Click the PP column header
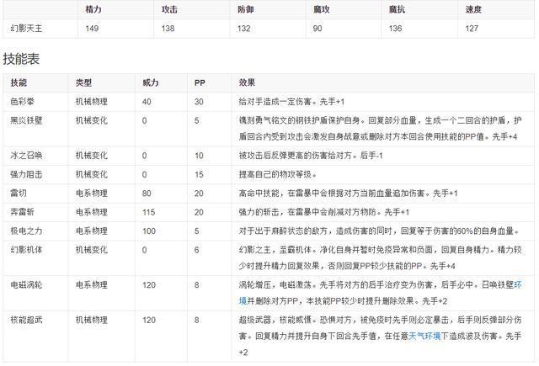The image size is (539, 366). (x=200, y=83)
